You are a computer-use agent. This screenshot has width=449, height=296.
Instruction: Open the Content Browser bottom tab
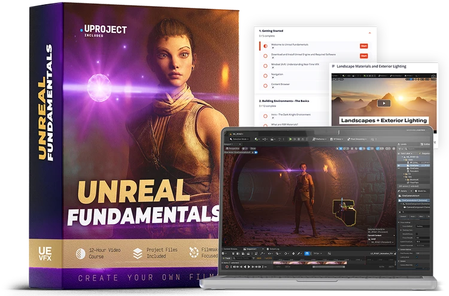pyautogui.click(x=230, y=249)
